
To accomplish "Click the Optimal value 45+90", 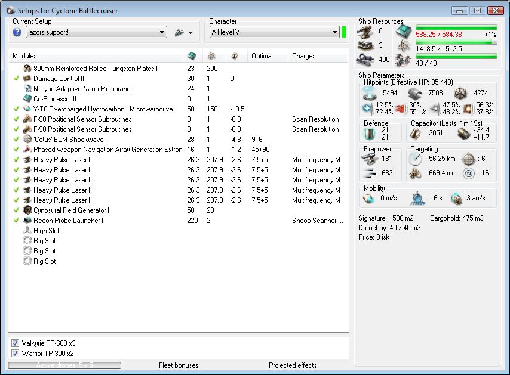I will pos(260,150).
